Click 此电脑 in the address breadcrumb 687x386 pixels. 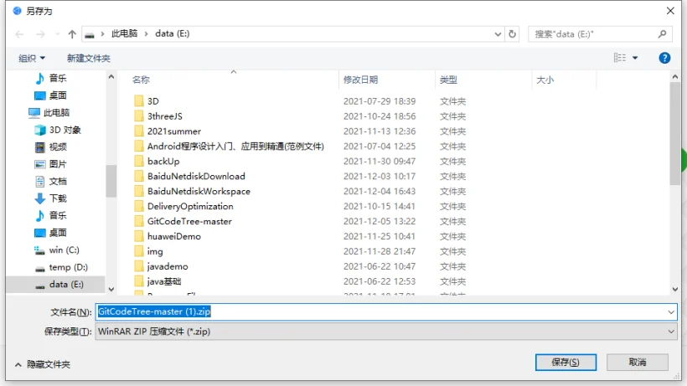pyautogui.click(x=125, y=33)
